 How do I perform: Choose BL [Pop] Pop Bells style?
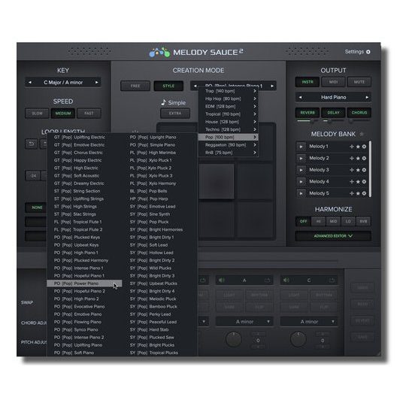coord(160,191)
